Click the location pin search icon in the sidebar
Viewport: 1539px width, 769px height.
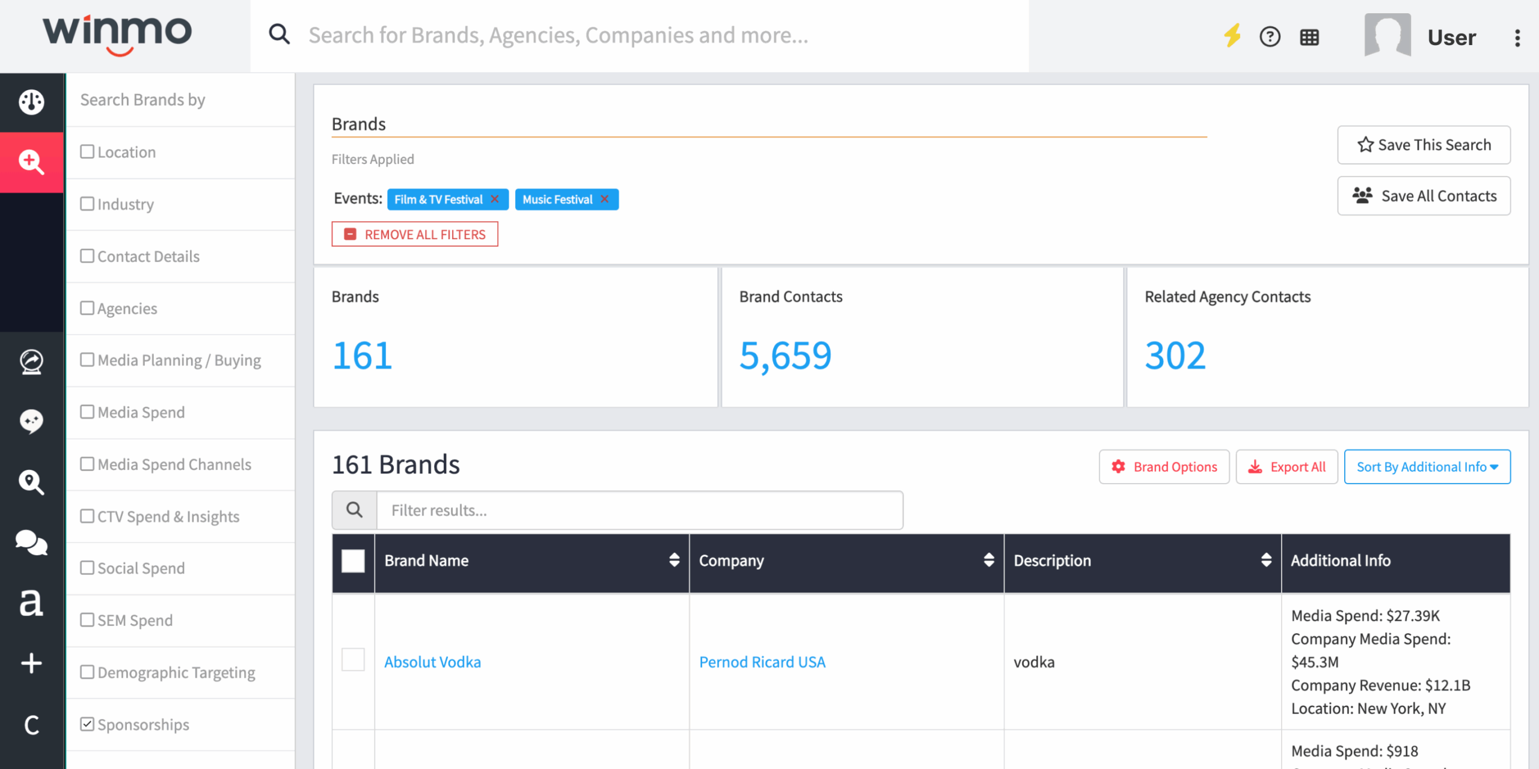[31, 482]
